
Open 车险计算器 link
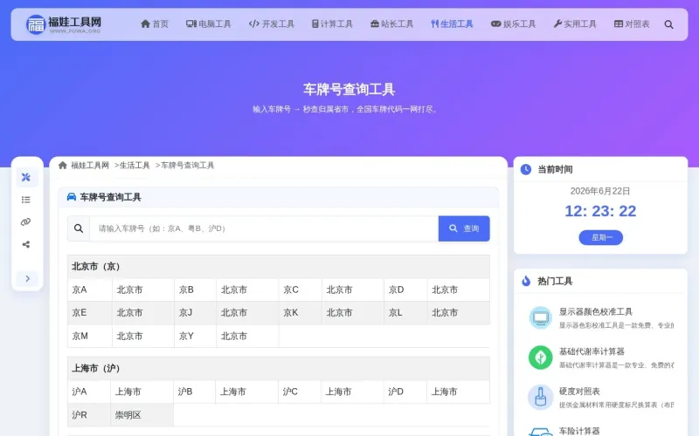[579, 431]
